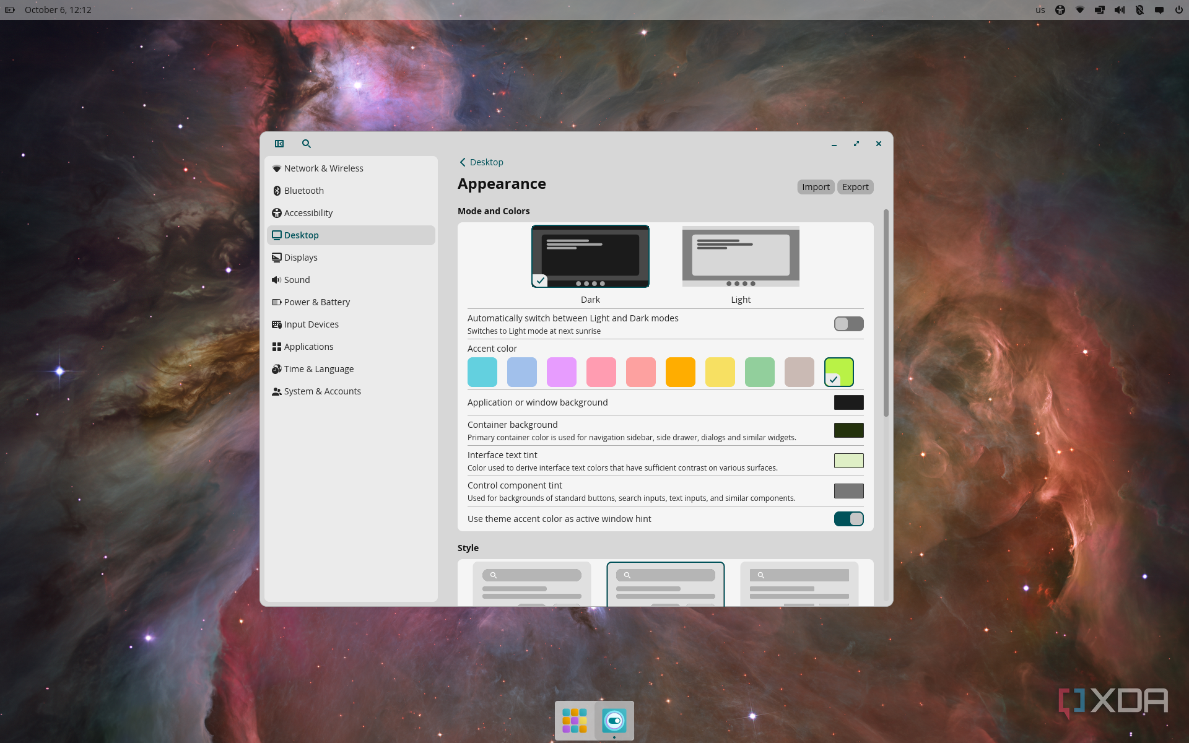Select the Dark mode thumbnail
Image resolution: width=1189 pixels, height=743 pixels.
590,256
